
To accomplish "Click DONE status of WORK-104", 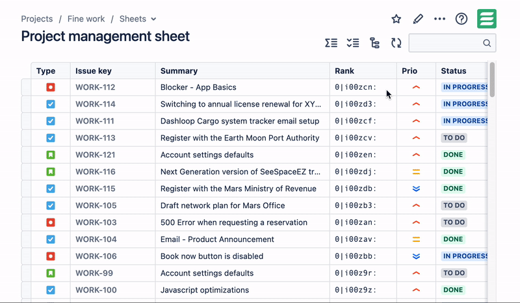I will pyautogui.click(x=453, y=239).
